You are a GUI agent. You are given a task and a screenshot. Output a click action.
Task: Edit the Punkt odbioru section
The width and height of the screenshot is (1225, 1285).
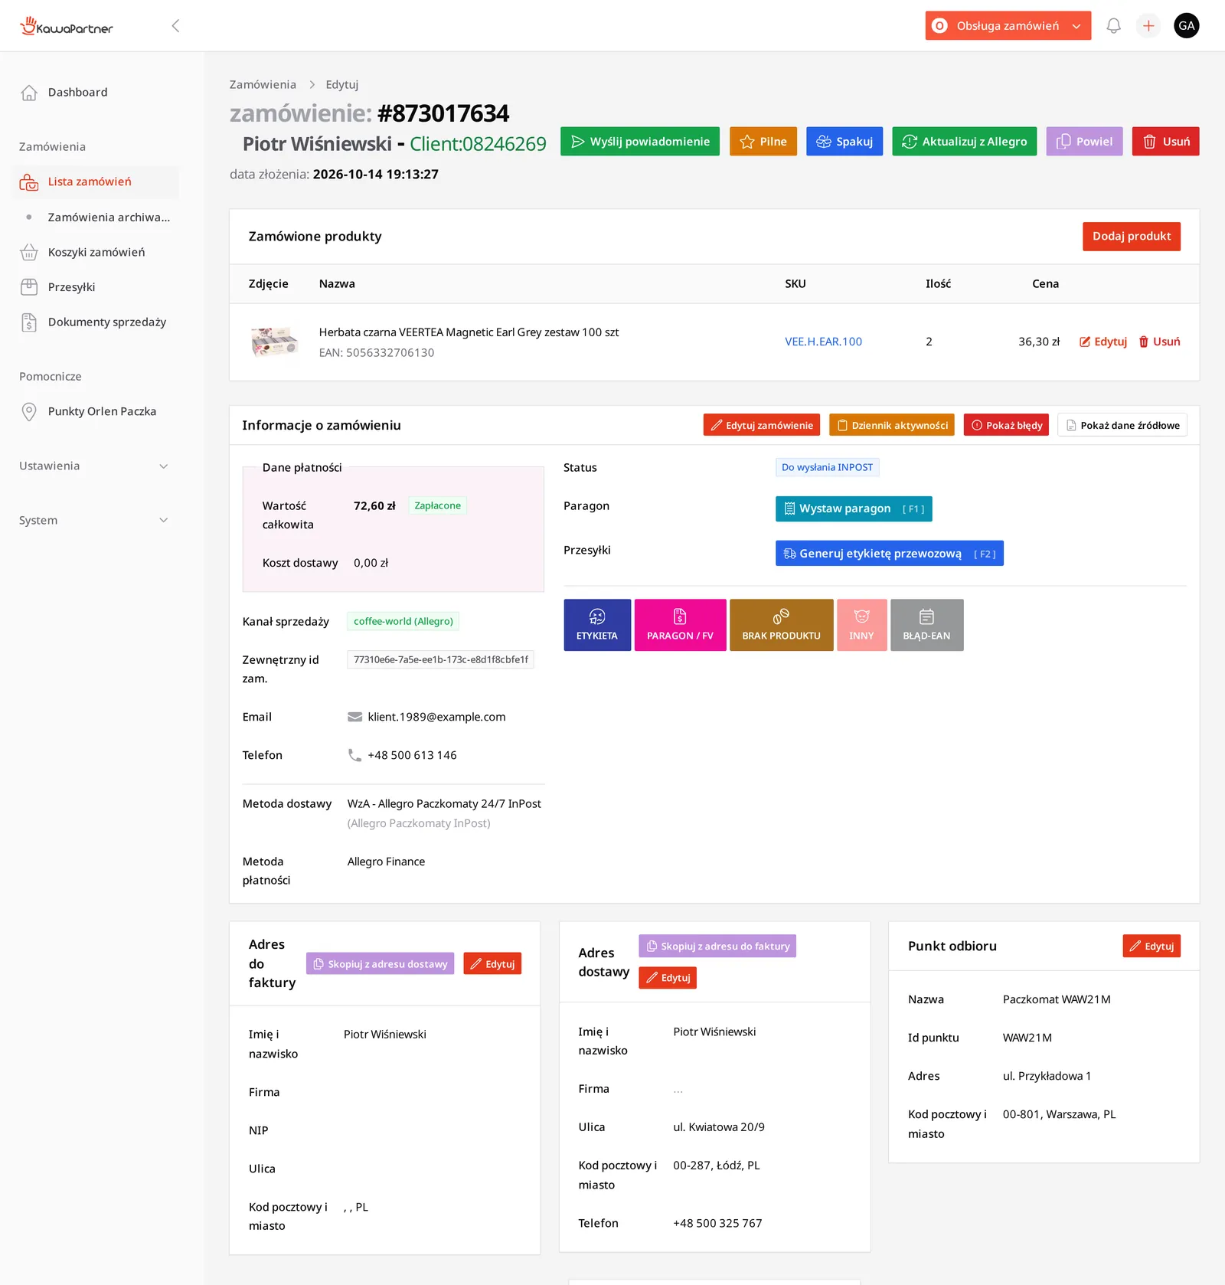(x=1151, y=946)
